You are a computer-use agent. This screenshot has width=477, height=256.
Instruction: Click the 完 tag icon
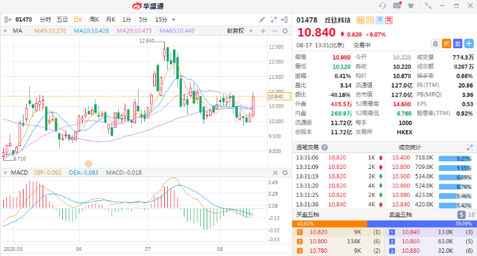[389, 20]
